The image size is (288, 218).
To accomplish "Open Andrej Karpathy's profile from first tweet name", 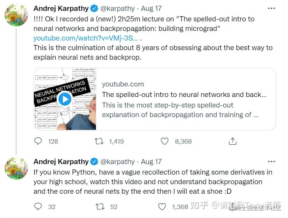I will point(61,8).
